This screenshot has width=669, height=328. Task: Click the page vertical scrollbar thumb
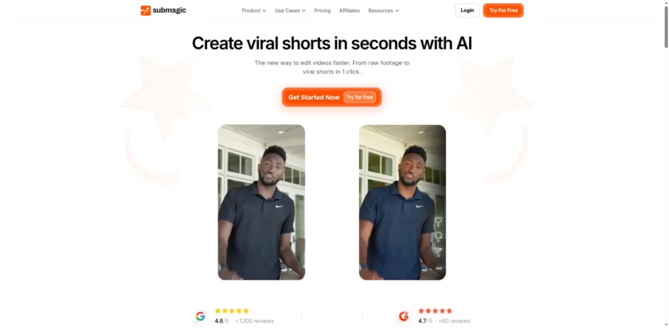click(666, 26)
